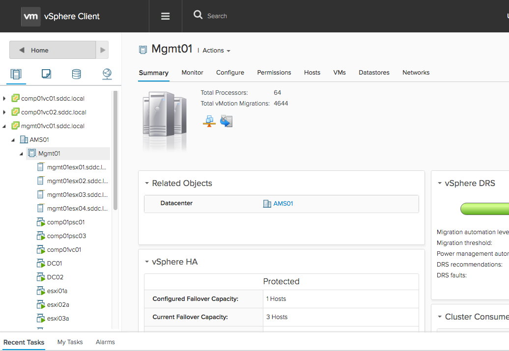Image resolution: width=509 pixels, height=351 pixels.
Task: Collapse the Cluster Consumers panel
Action: (x=440, y=317)
